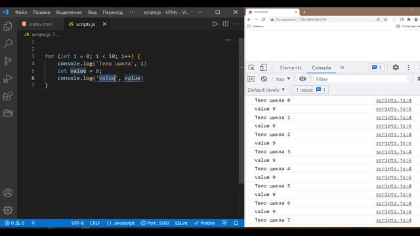Click the 1 Issue link in console
This screenshot has width=420, height=236.
pyautogui.click(x=310, y=90)
